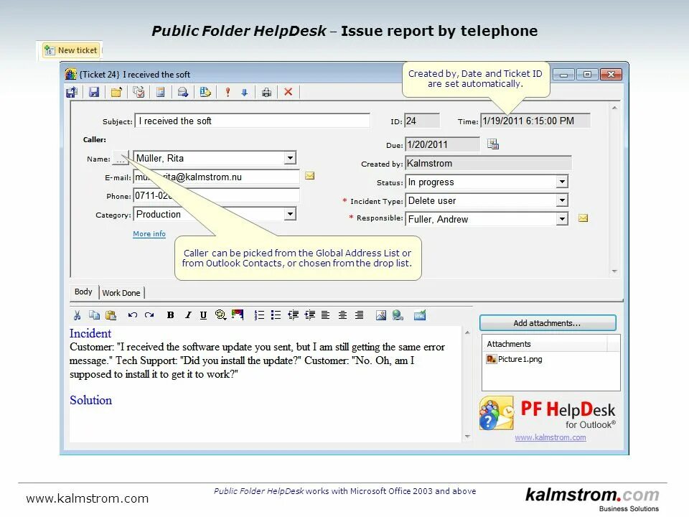Click the body text scrollbar up arrow
The image size is (689, 517).
pos(467,332)
